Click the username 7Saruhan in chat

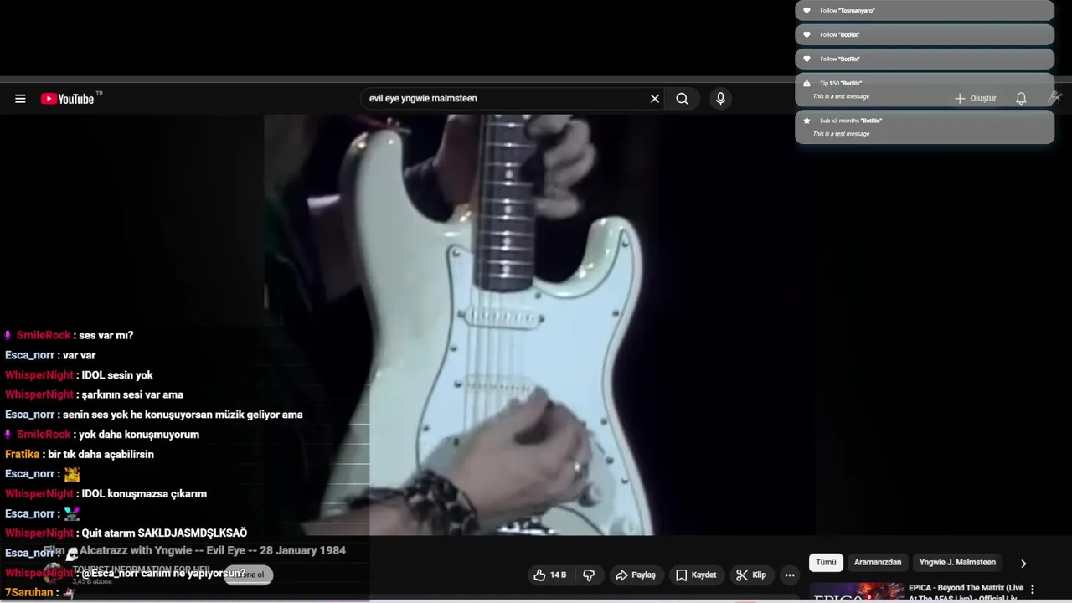pyautogui.click(x=30, y=592)
